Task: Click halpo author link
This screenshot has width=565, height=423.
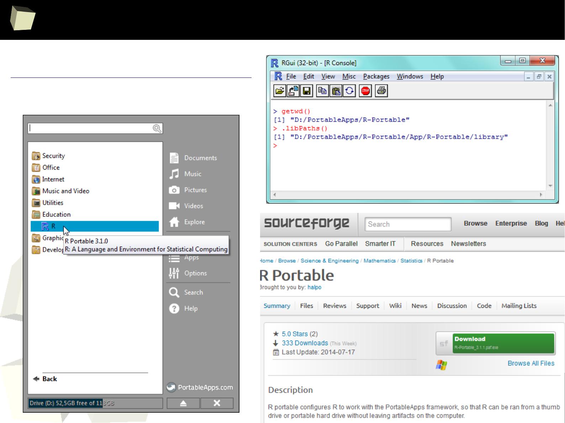Action: [314, 287]
